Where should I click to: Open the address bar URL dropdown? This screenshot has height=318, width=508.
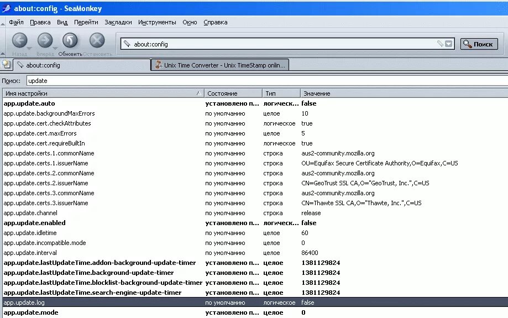click(x=449, y=44)
